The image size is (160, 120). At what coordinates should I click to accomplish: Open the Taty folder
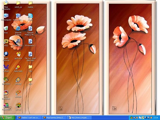tap(30, 67)
